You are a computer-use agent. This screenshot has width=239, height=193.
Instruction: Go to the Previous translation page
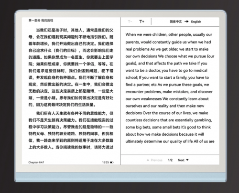click(x=156, y=160)
